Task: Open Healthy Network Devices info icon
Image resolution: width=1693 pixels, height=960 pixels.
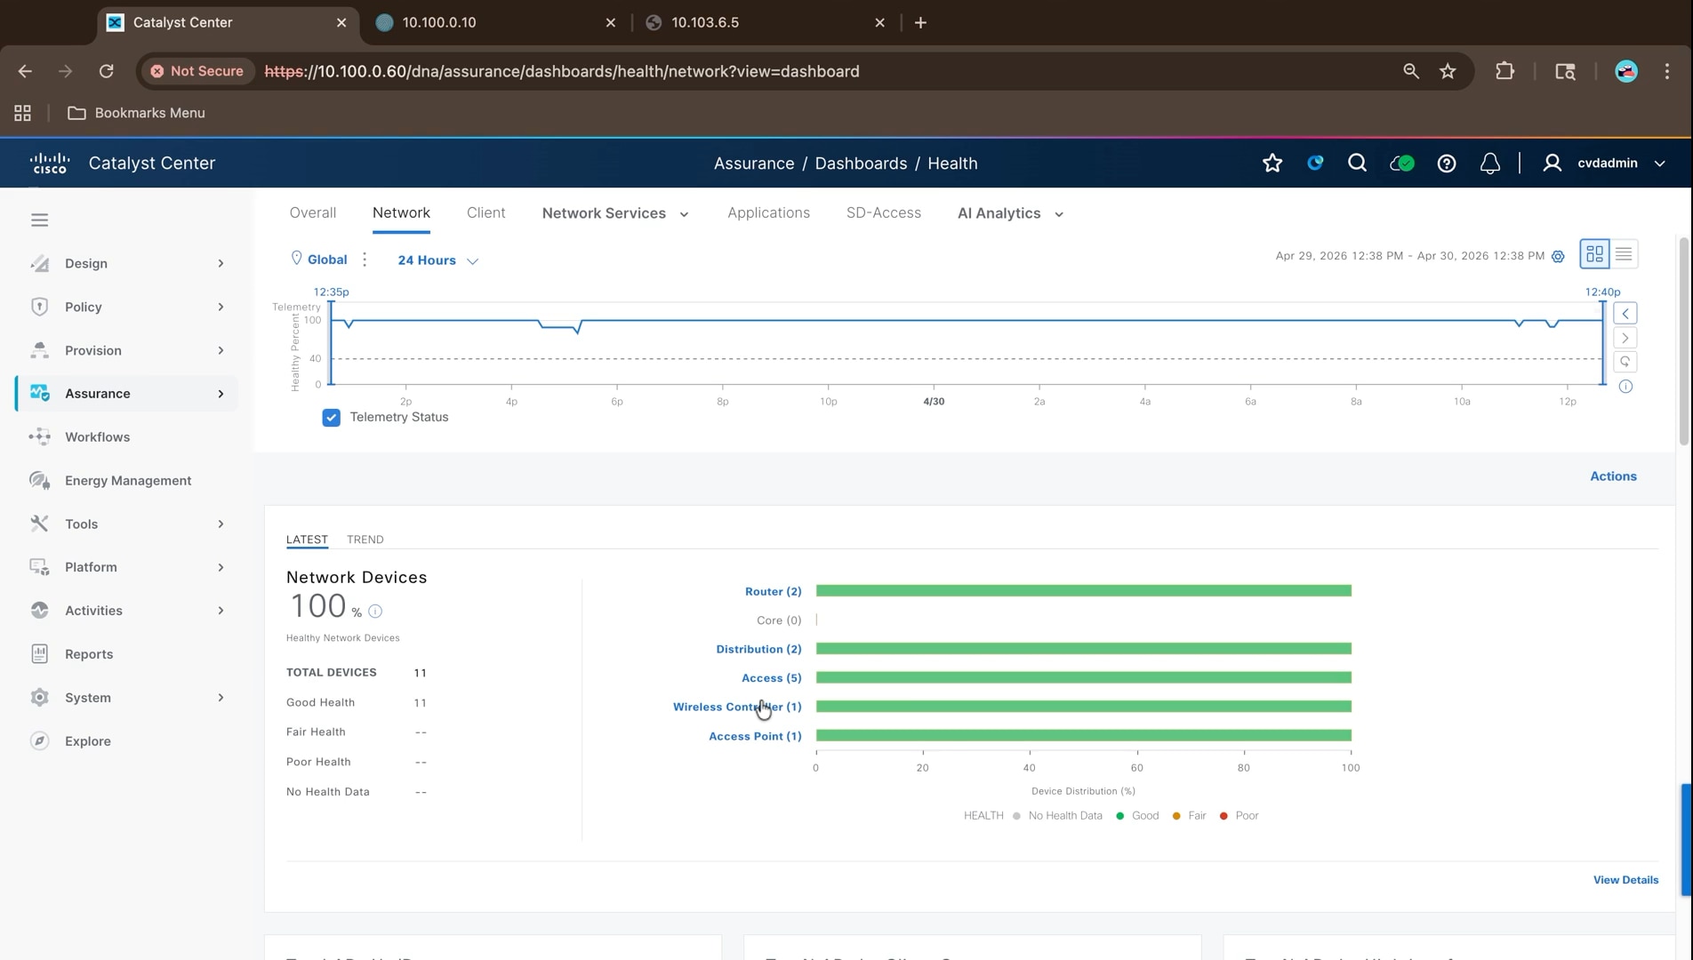Action: click(x=375, y=612)
